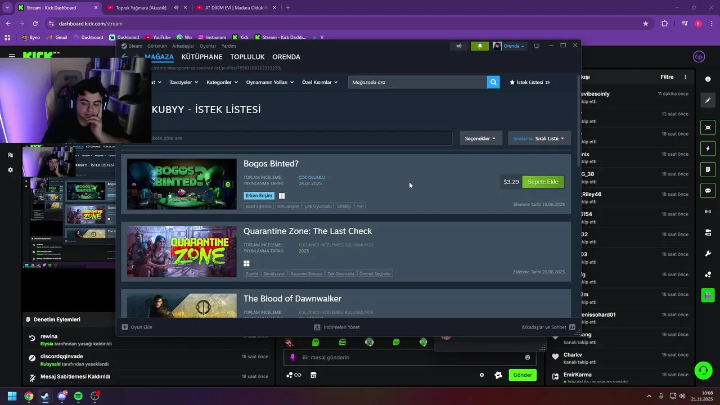Open the Yardım menu
The width and height of the screenshot is (720, 405).
point(228,46)
